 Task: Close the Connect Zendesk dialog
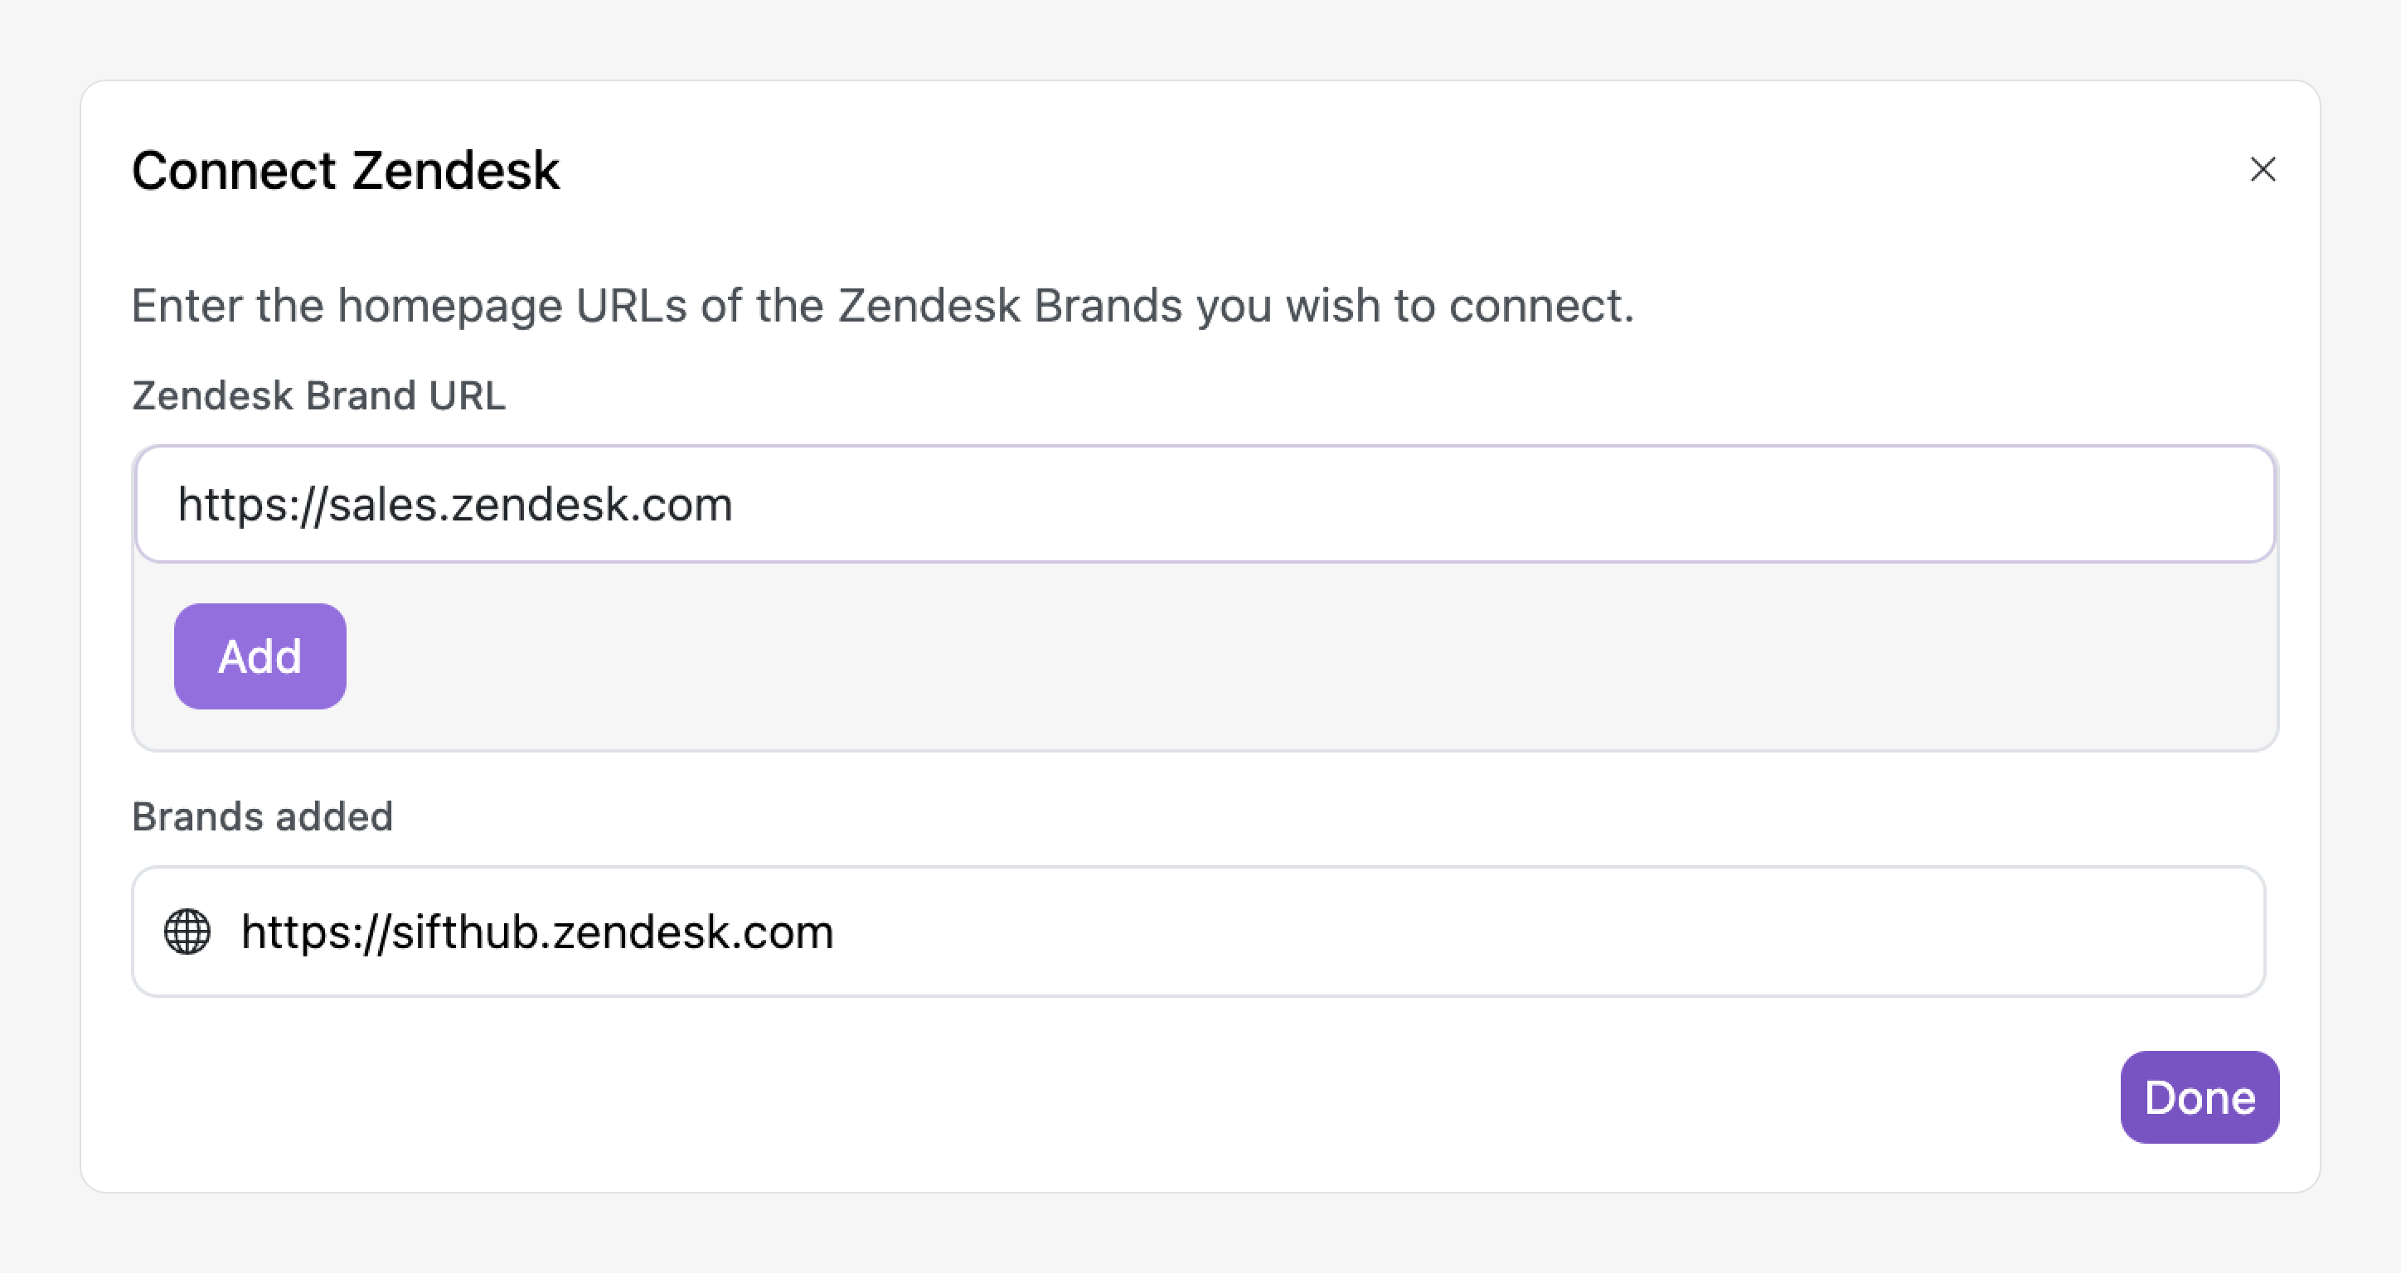(2262, 170)
